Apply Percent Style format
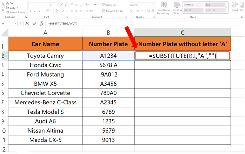The image size is (245, 154). [138, 11]
